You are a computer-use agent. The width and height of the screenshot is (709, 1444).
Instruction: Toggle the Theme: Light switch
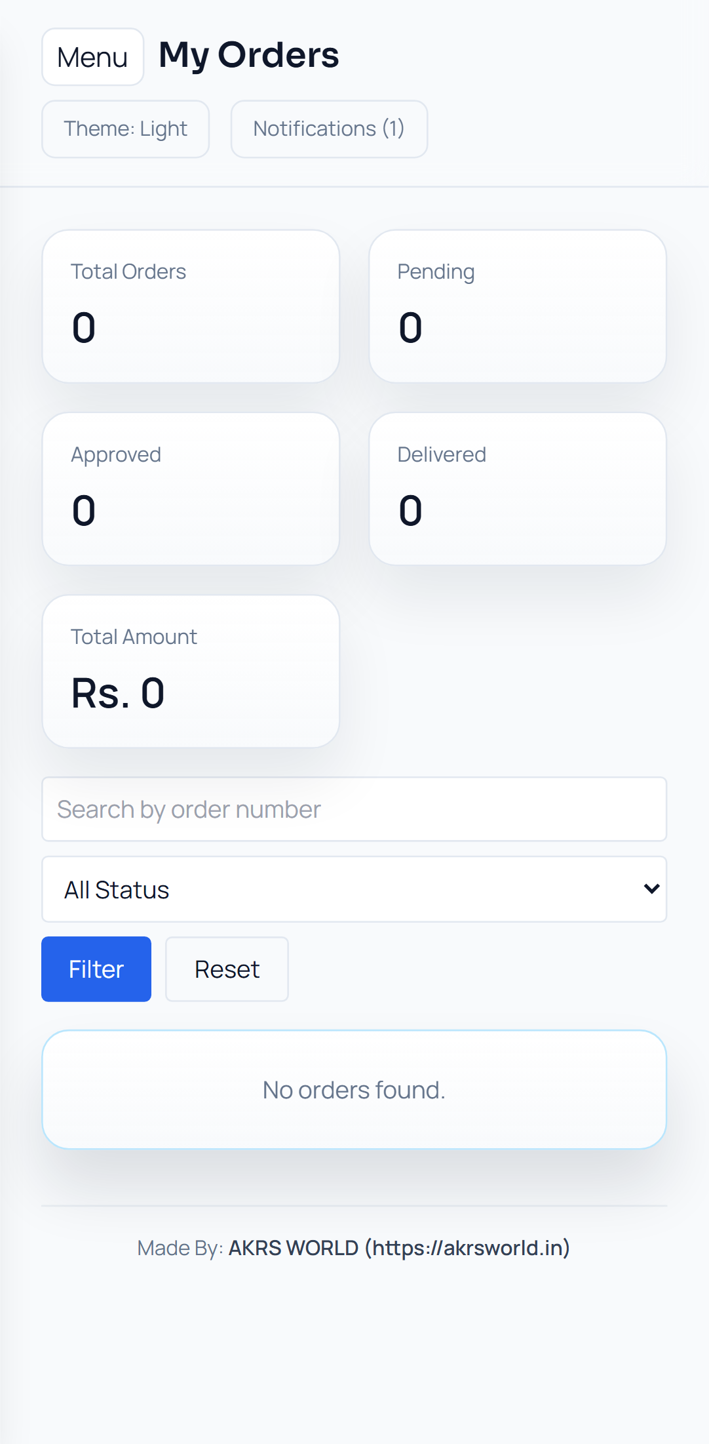coord(125,129)
